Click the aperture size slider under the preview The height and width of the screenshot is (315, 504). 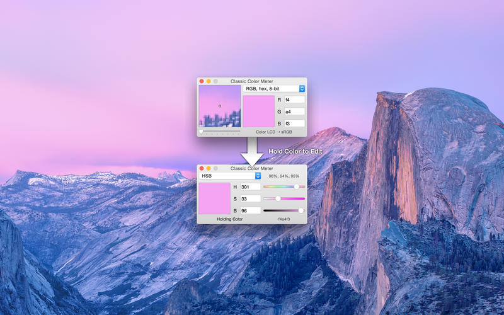tap(220, 132)
